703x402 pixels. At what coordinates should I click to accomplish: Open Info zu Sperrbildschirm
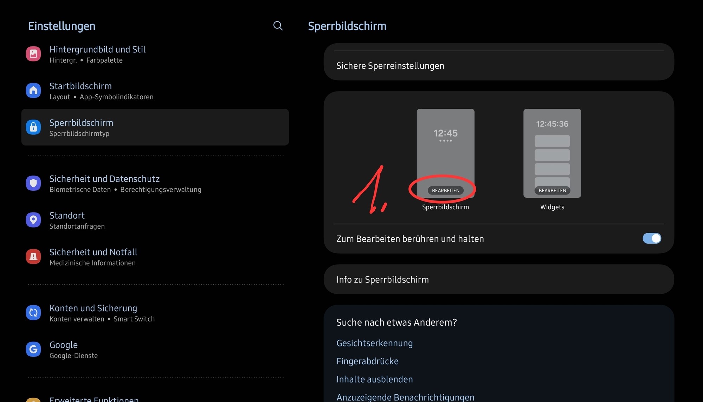click(382, 280)
